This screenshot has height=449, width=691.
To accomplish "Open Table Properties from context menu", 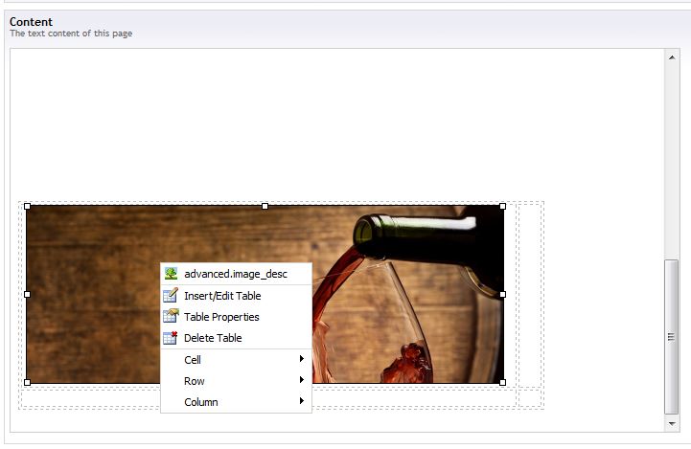I will pos(236,317).
